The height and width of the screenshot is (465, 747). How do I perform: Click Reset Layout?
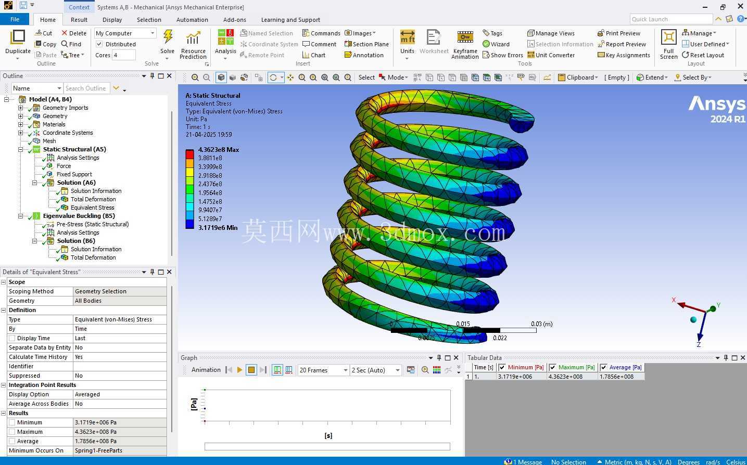pyautogui.click(x=703, y=55)
